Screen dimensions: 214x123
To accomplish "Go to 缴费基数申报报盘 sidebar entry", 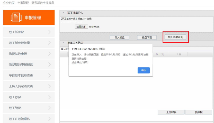I will tap(21, 64).
